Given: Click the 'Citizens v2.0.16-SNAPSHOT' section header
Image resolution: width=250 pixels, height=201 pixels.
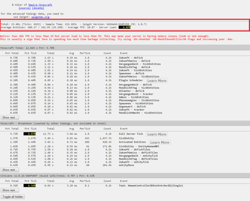Looking at the screenshot, I should tap(125, 176).
